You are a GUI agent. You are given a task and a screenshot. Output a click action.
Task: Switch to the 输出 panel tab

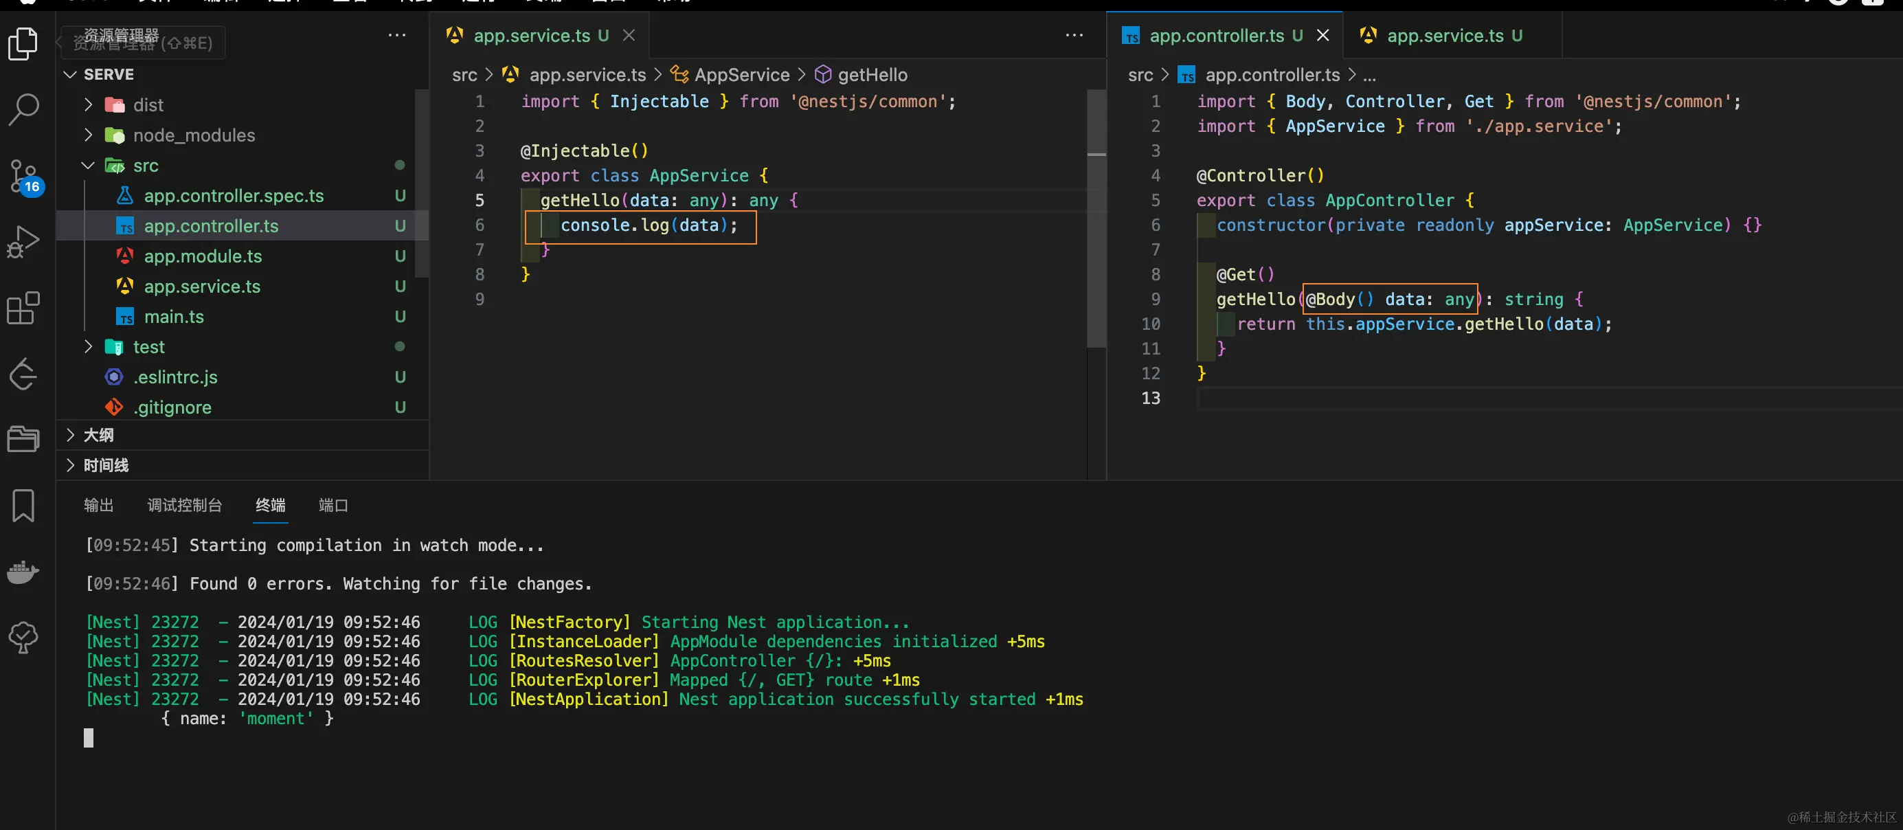pos(98,505)
